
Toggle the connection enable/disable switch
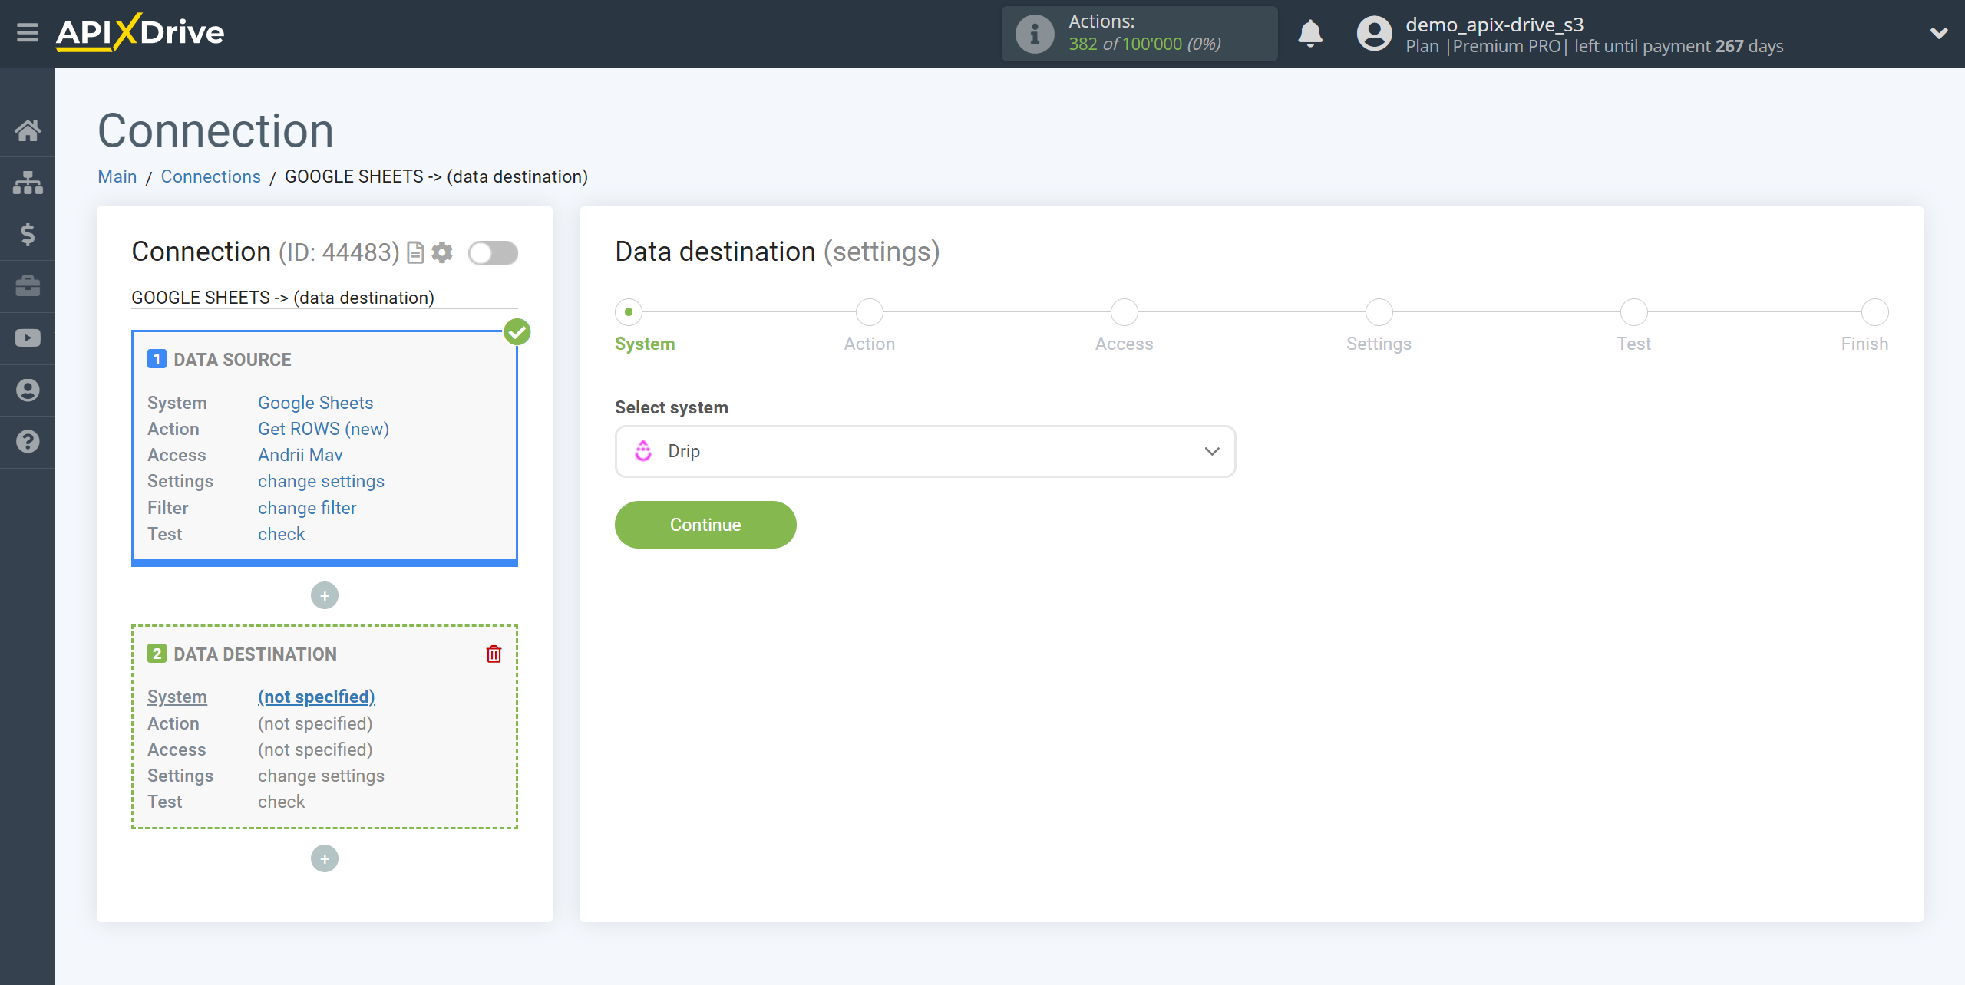491,252
